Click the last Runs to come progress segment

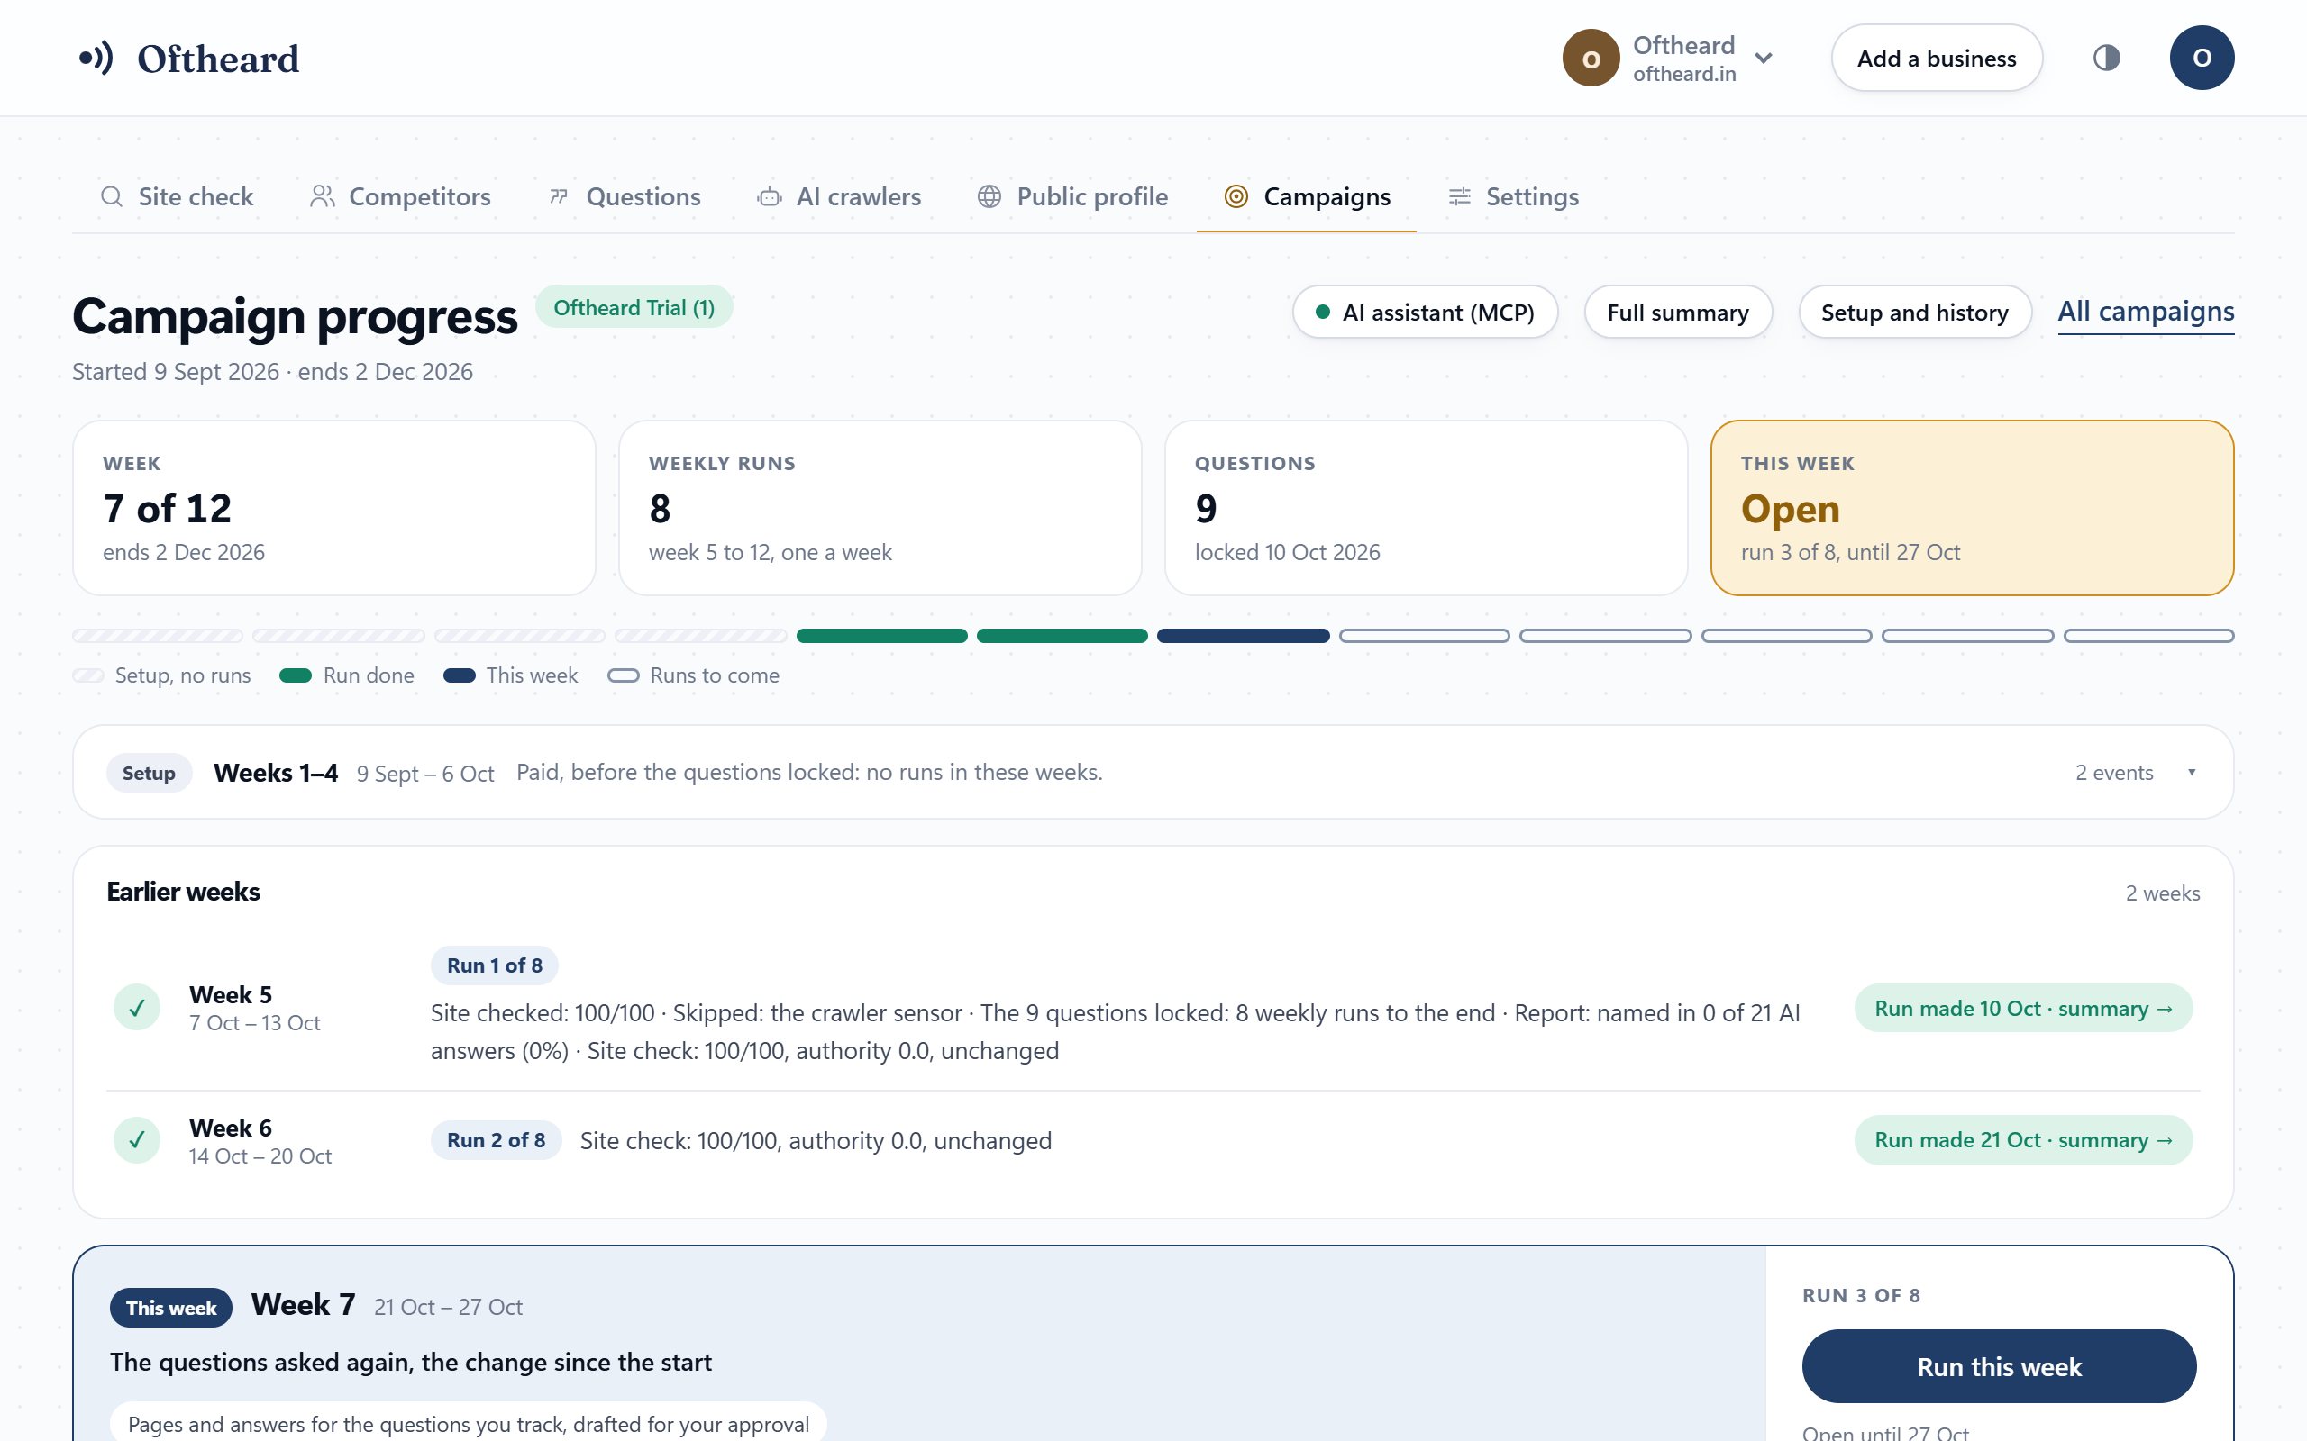[x=2148, y=636]
